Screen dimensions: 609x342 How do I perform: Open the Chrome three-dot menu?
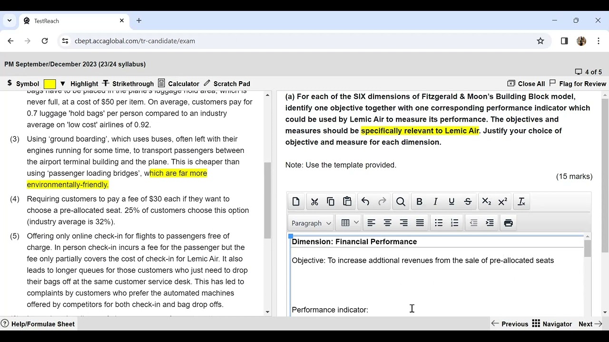(599, 41)
